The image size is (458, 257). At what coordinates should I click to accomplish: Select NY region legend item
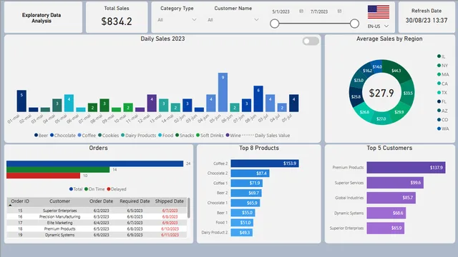(442, 66)
